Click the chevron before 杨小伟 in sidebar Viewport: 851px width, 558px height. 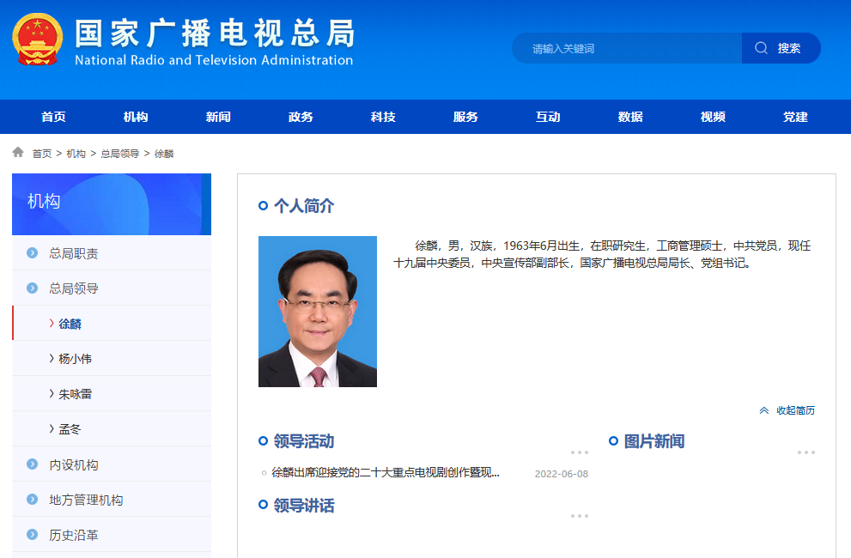tap(52, 358)
